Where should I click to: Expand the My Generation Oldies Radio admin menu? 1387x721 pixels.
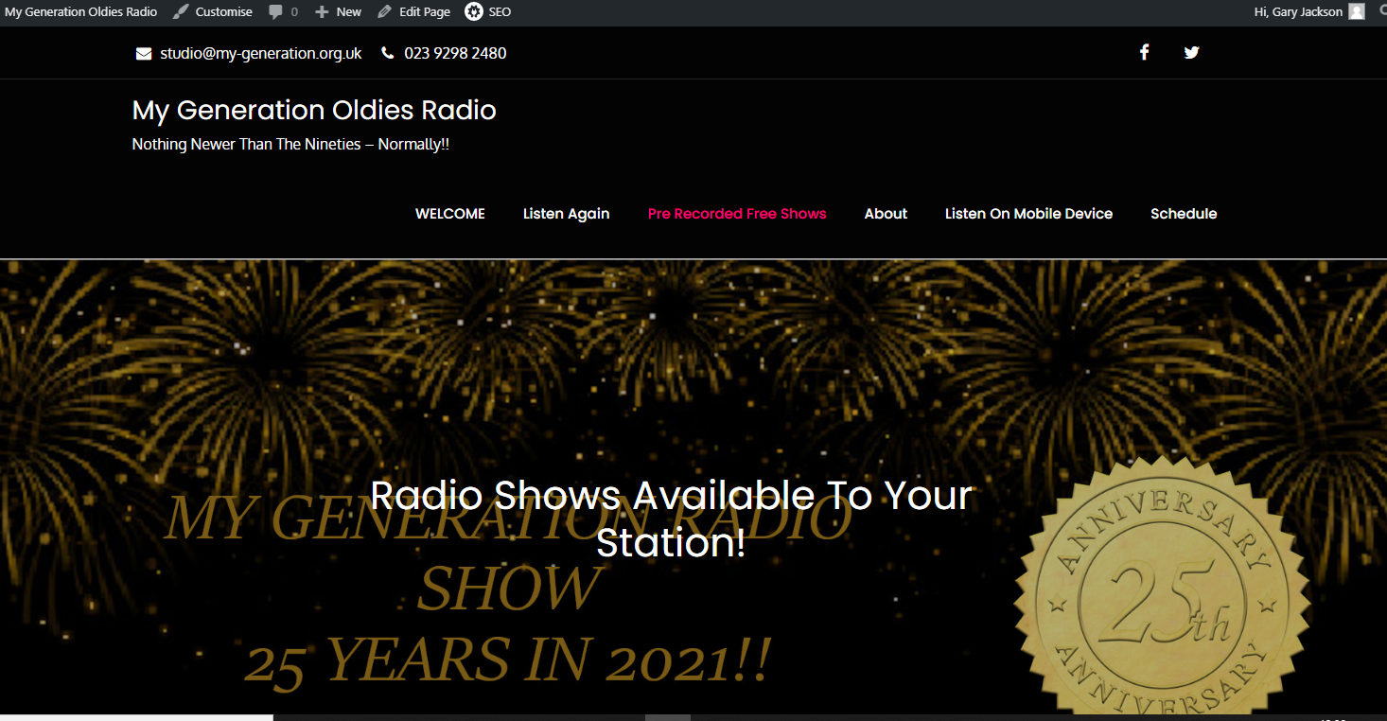tap(81, 12)
